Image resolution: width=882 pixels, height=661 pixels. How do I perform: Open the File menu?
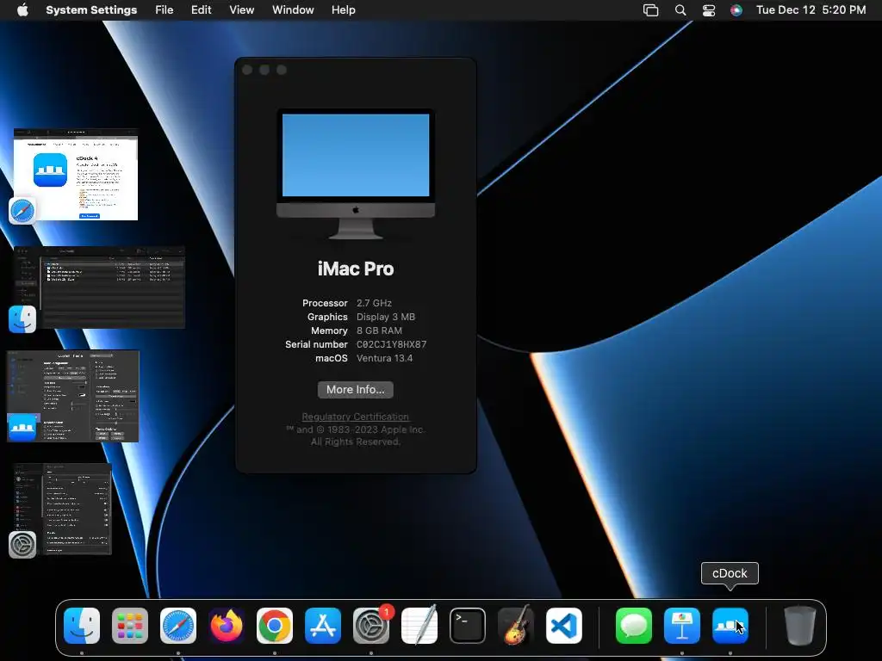click(x=165, y=10)
